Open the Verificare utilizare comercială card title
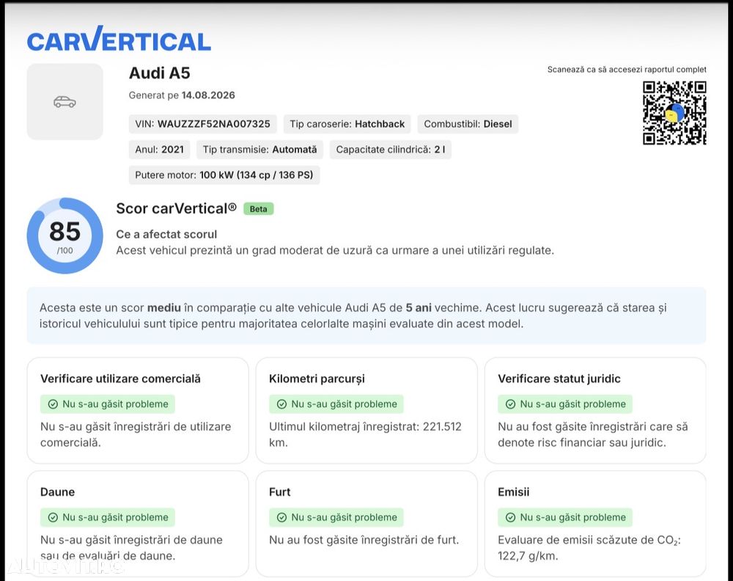 (x=121, y=379)
